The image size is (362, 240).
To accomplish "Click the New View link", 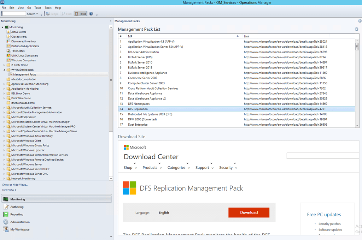I will [x=10, y=190].
